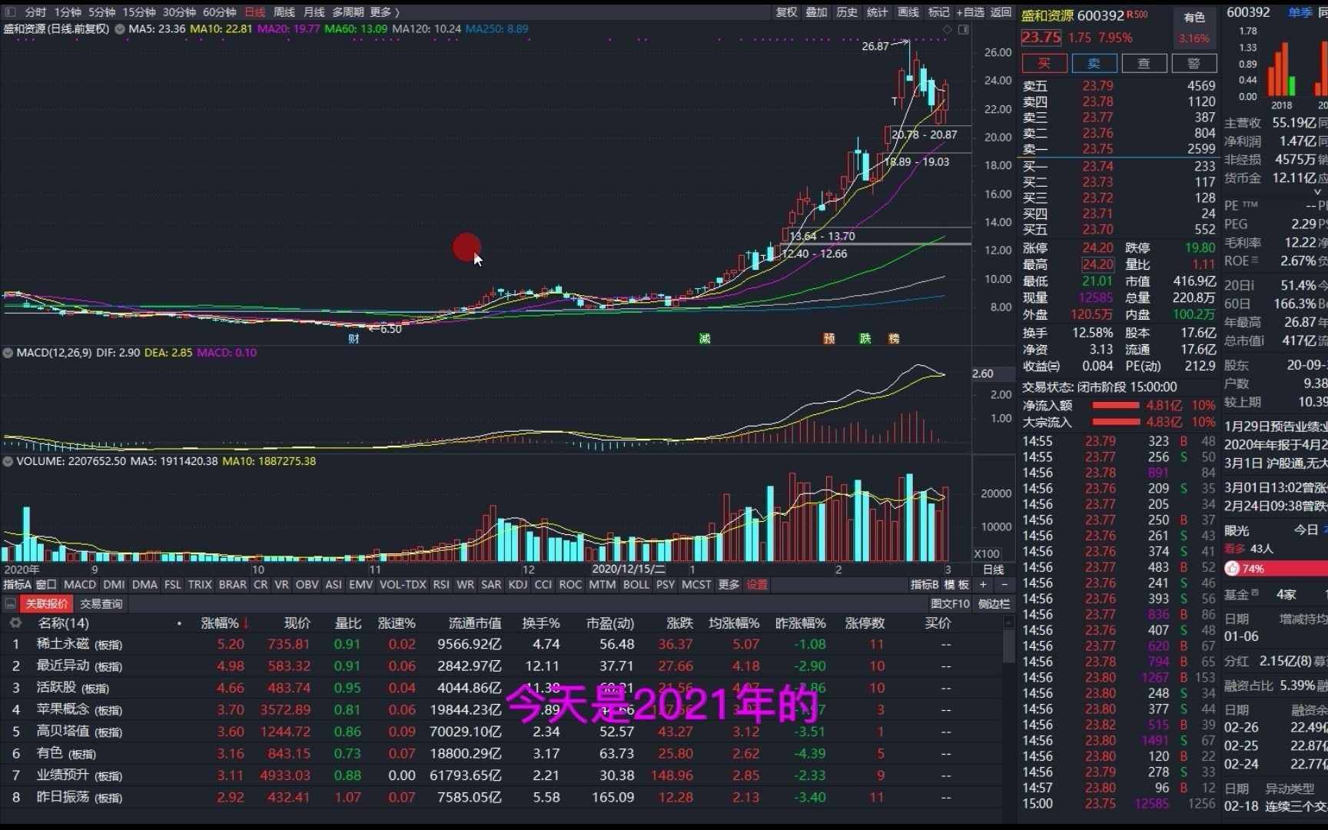Open the 指标B dropdown
Image resolution: width=1328 pixels, height=830 pixels.
[925, 585]
